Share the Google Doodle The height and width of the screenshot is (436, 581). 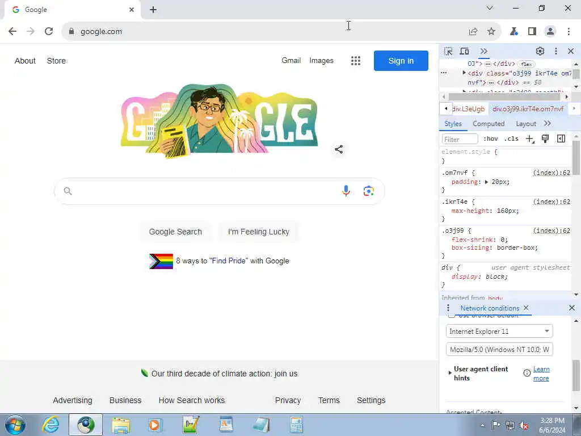pos(339,149)
